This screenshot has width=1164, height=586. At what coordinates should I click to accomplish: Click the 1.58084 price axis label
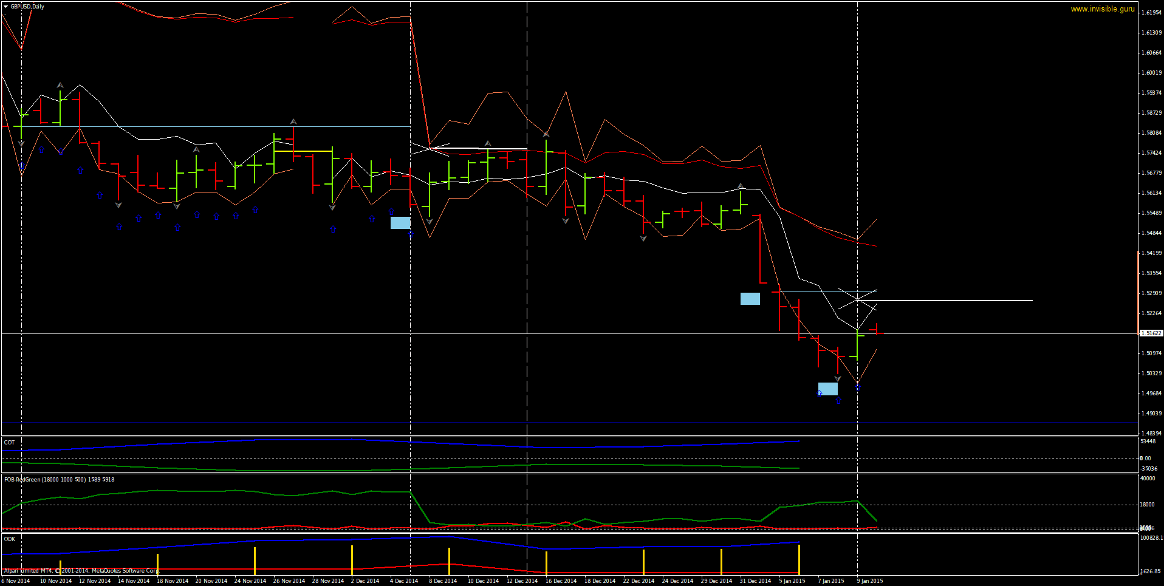(1152, 133)
